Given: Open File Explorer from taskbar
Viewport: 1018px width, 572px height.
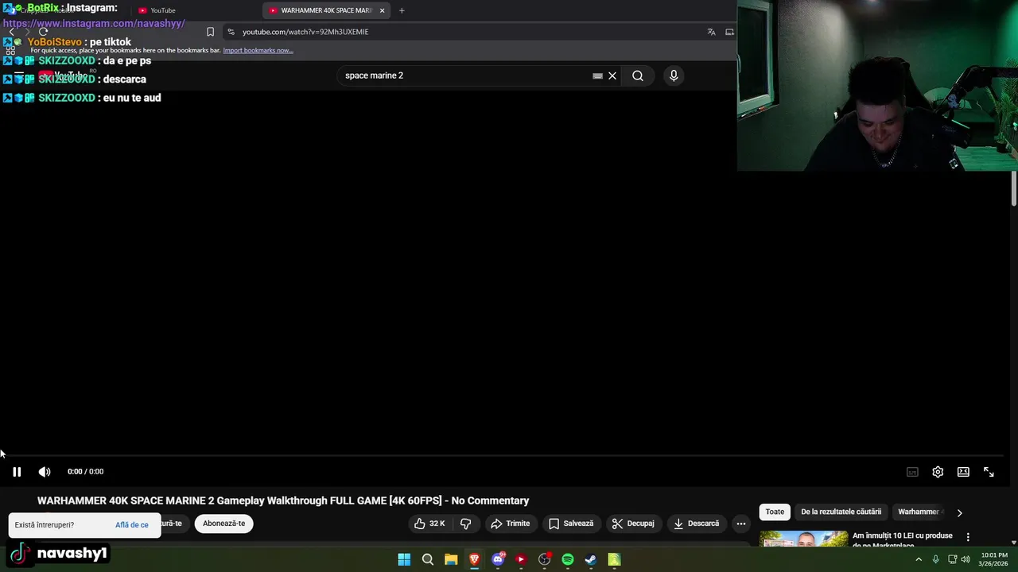Looking at the screenshot, I should click(451, 559).
